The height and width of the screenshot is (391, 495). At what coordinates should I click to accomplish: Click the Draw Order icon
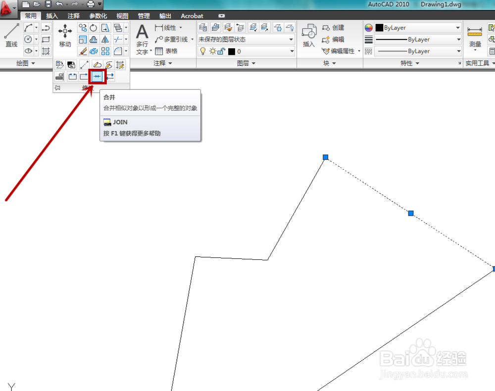pyautogui.click(x=118, y=28)
